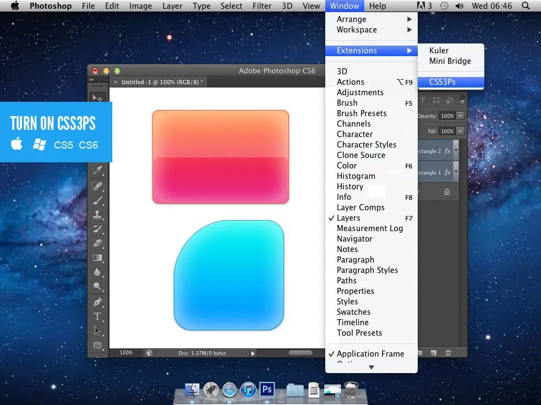Select the History Brush tool

(x=97, y=229)
